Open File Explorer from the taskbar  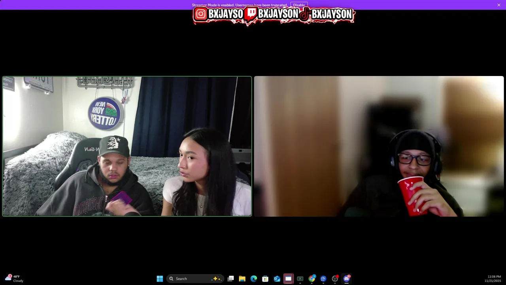pos(242,279)
